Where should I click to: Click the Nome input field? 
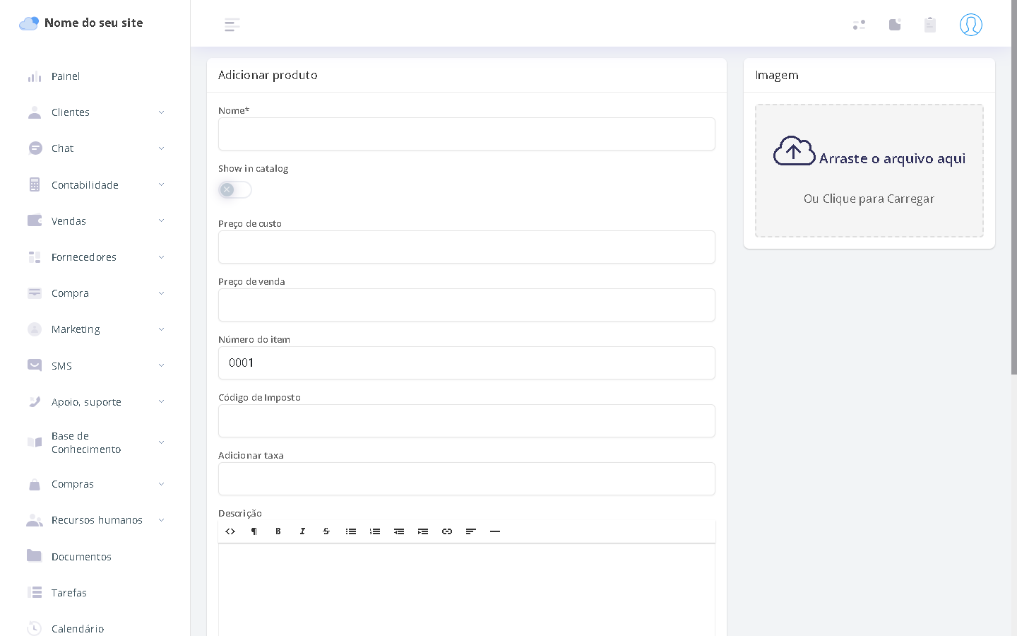point(466,134)
